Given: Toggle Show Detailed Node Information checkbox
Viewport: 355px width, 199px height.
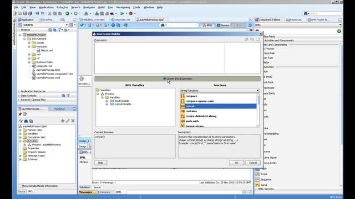Looking at the screenshot, I should point(20,186).
